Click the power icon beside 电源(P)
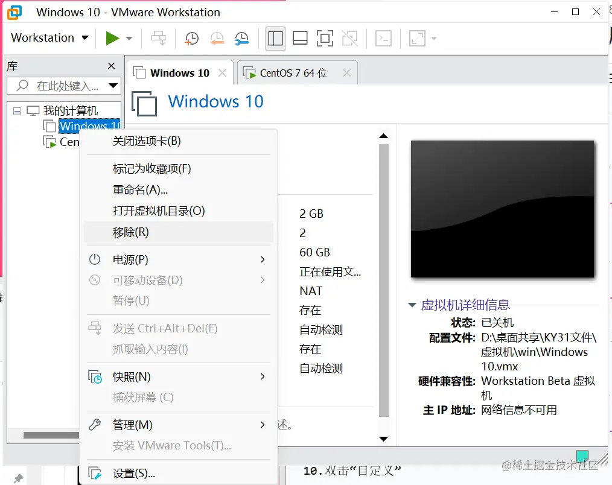 [94, 259]
